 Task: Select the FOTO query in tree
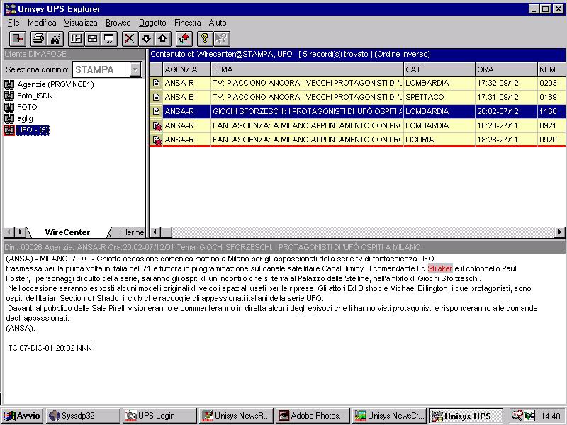pos(27,108)
